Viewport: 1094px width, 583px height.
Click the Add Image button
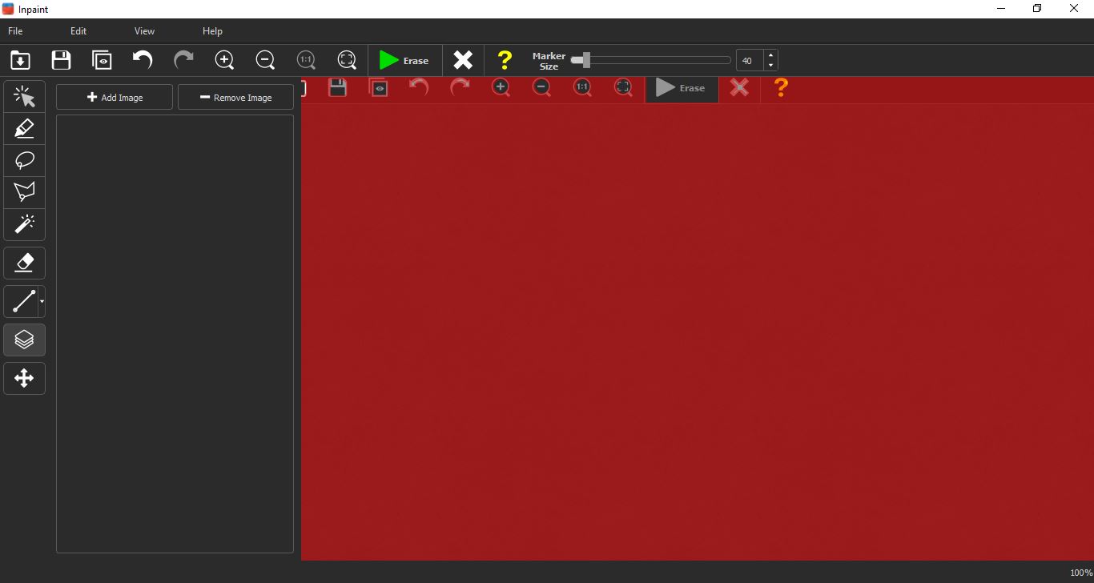[115, 97]
